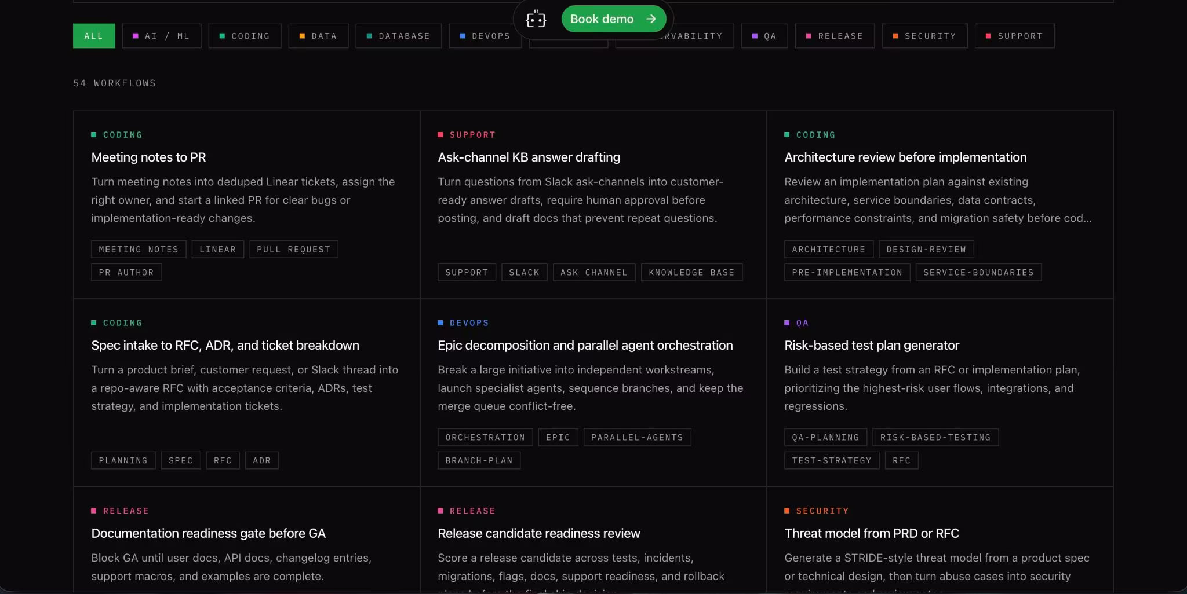This screenshot has height=594, width=1187.
Task: Click the Book demo button
Action: click(613, 19)
